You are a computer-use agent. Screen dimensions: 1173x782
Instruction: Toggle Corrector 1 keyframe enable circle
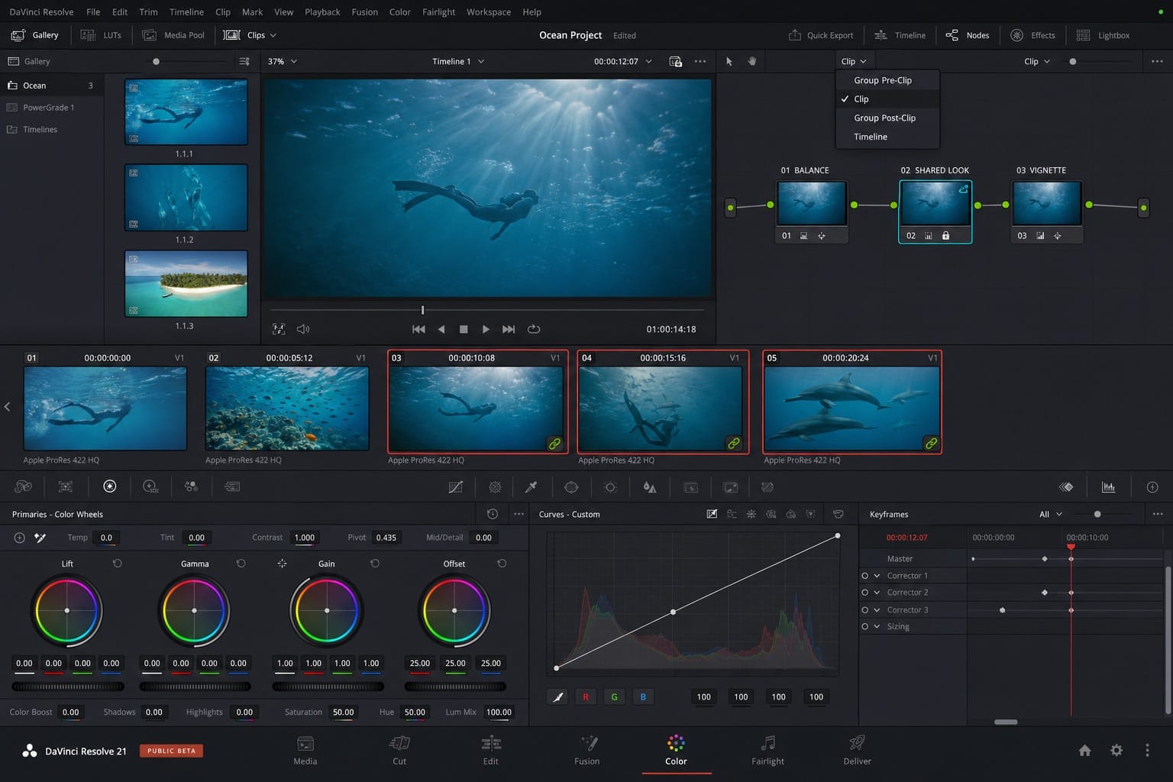coord(864,576)
